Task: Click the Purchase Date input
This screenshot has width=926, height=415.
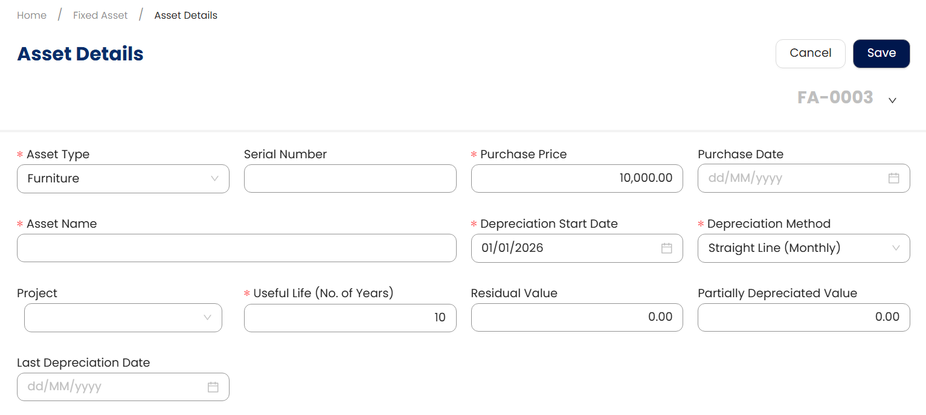Action: coord(791,178)
